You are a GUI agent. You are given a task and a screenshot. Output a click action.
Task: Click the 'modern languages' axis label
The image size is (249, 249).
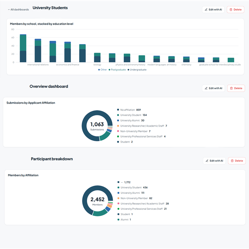(x=157, y=65)
